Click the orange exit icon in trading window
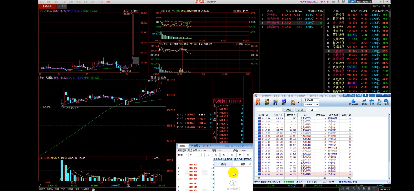This screenshot has height=191, width=414. (258, 101)
